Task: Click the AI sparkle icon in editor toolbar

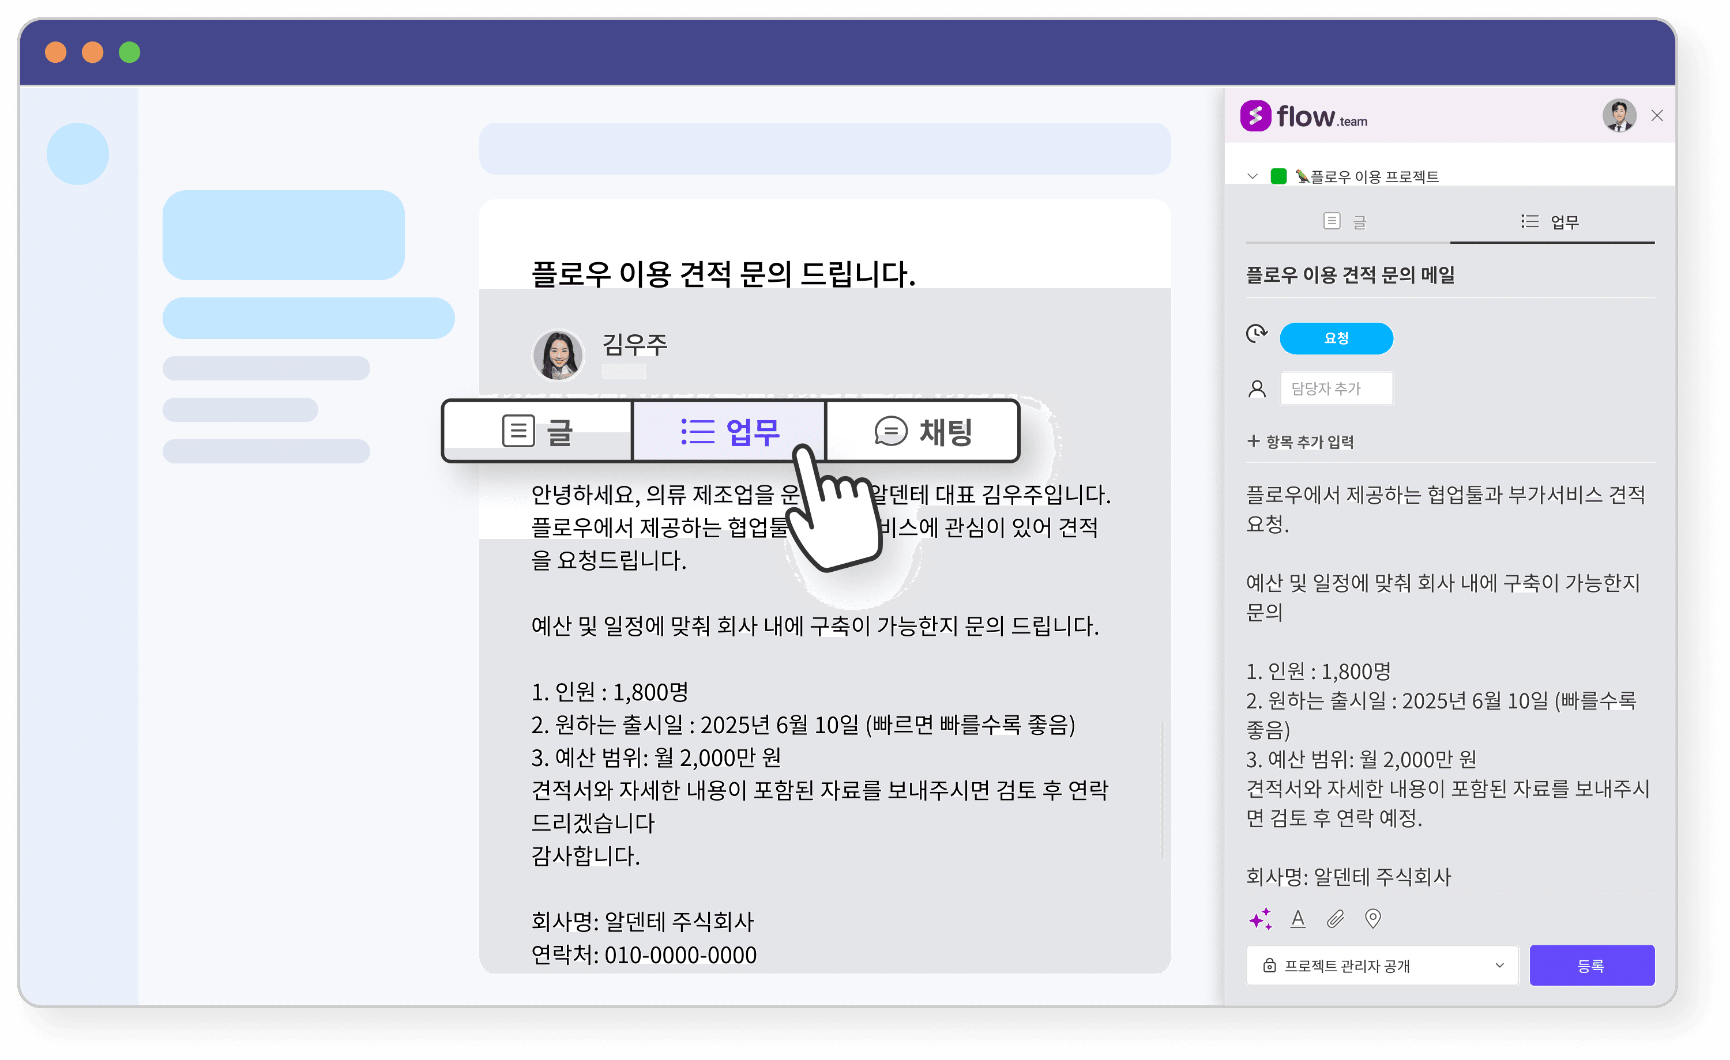Action: pyautogui.click(x=1259, y=919)
